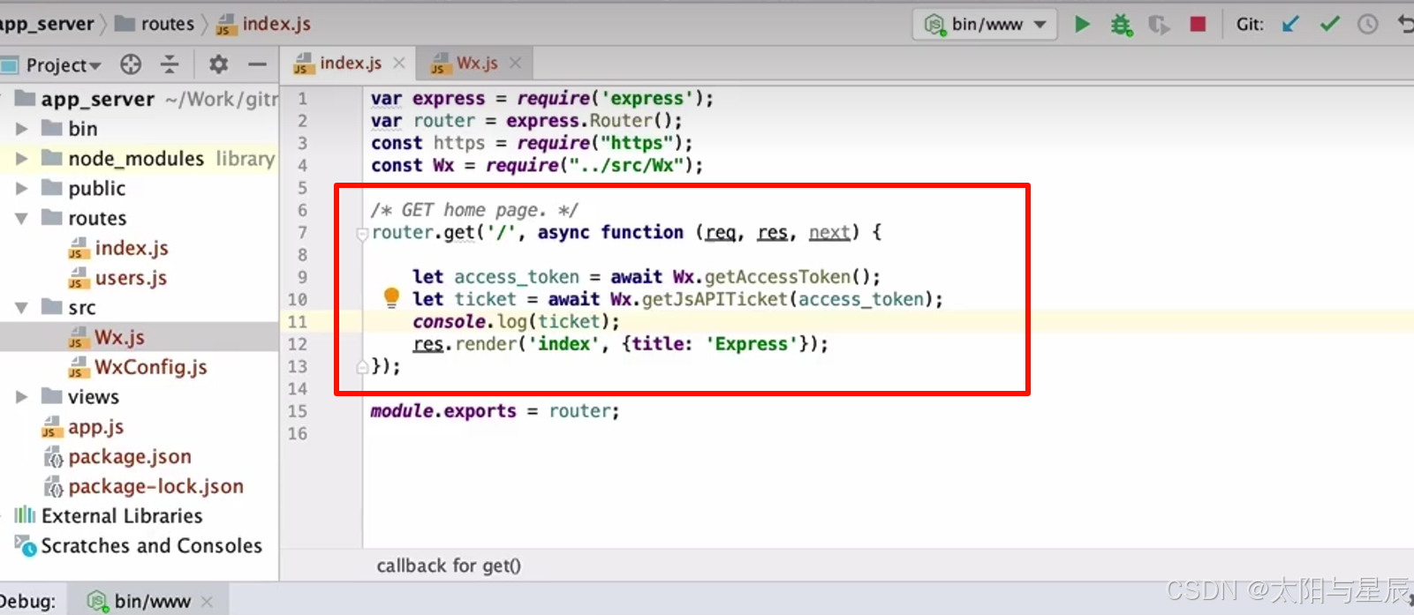Click module.exports on line 15
Viewport: 1414px width, 615px height.
443,411
